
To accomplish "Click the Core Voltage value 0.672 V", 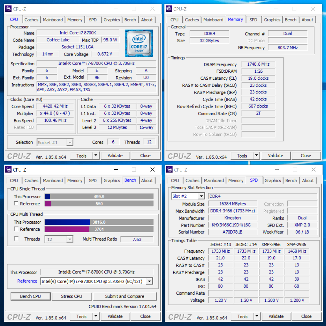I will (105, 54).
